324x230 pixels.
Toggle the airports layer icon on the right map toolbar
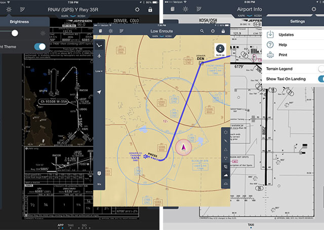coord(226,132)
